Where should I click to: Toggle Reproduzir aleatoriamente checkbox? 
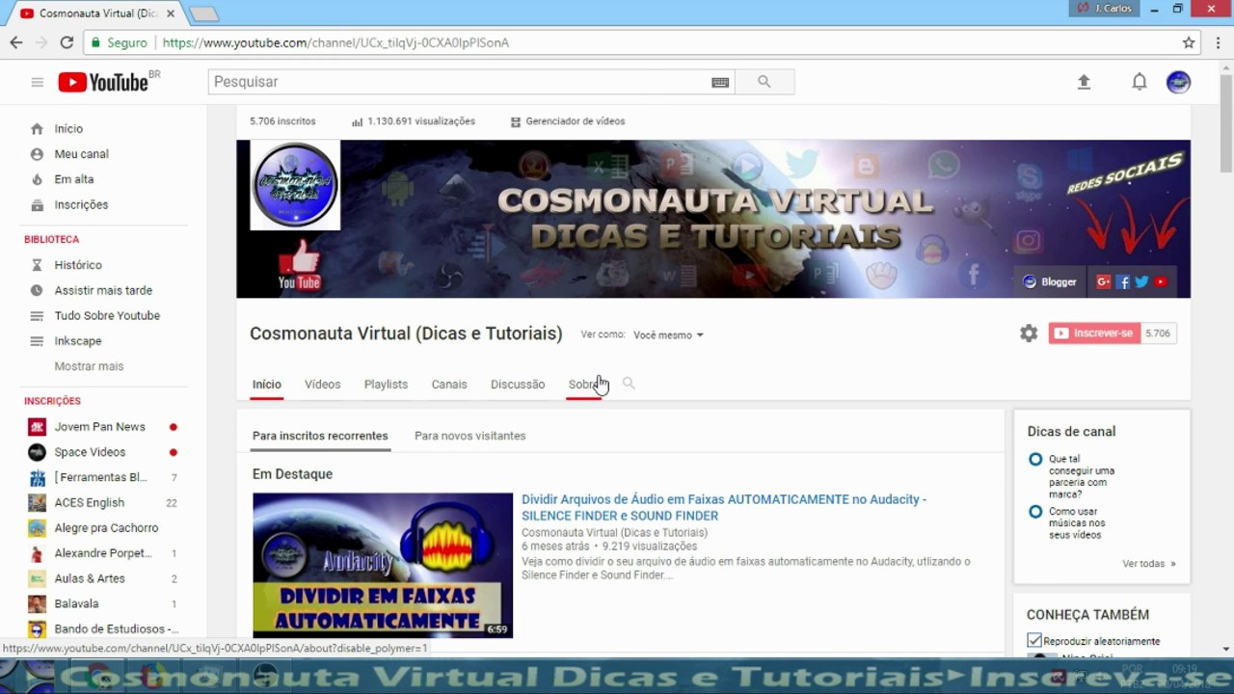[x=1034, y=641]
